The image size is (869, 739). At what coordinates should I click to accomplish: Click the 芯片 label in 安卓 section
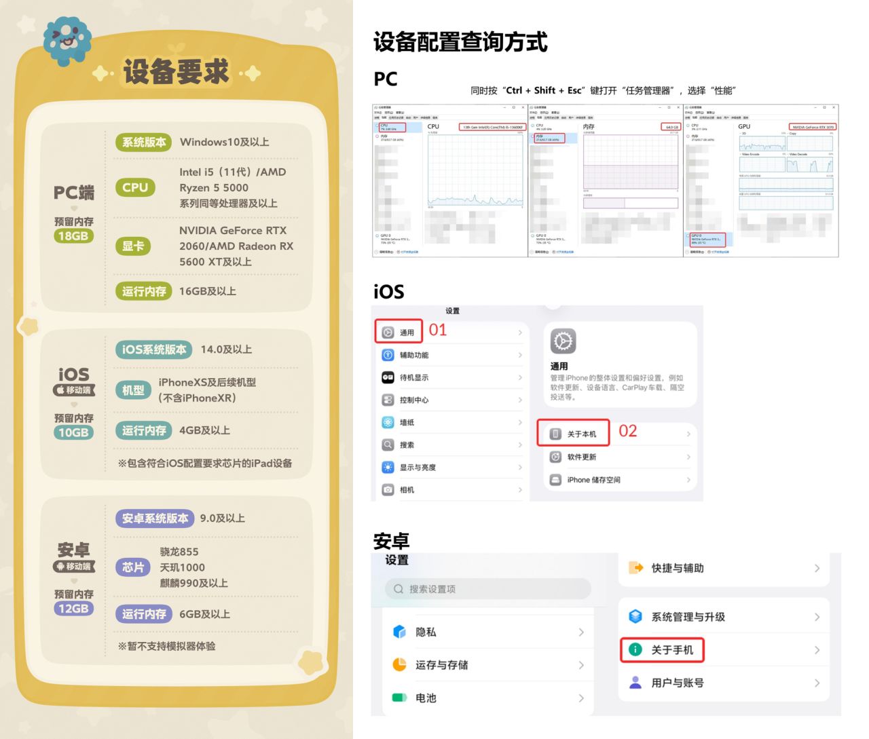(133, 567)
